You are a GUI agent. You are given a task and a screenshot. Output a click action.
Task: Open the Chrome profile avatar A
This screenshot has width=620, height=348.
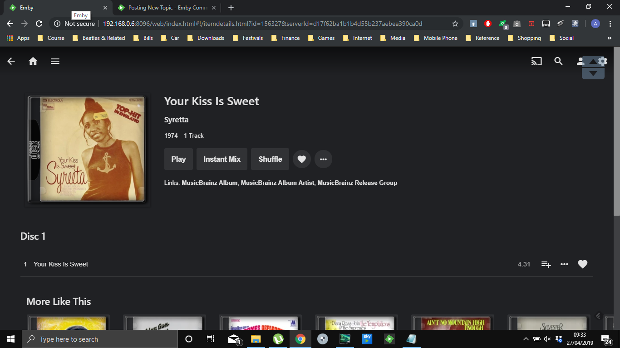pyautogui.click(x=595, y=24)
